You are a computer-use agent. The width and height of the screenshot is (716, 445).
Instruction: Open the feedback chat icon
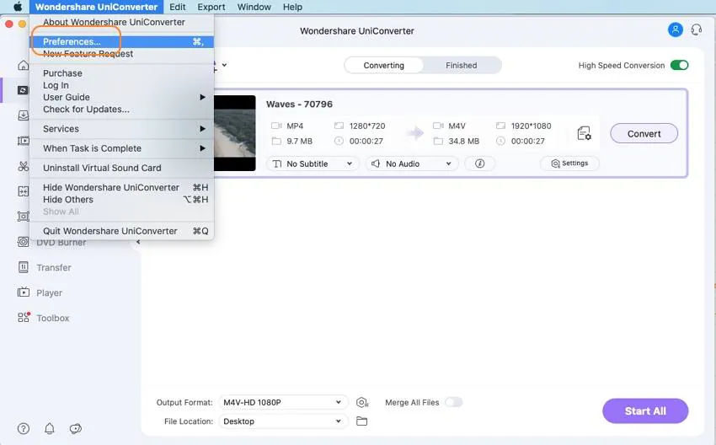75,428
